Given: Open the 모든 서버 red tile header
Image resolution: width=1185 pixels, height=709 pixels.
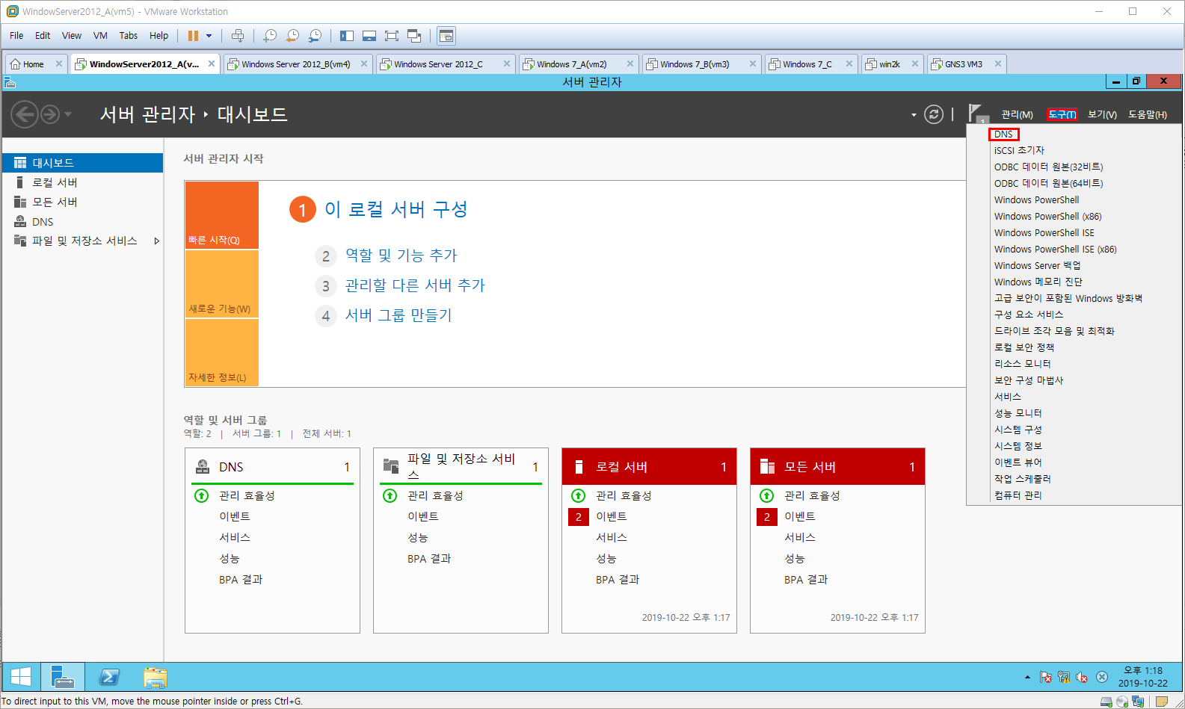Looking at the screenshot, I should tap(837, 467).
